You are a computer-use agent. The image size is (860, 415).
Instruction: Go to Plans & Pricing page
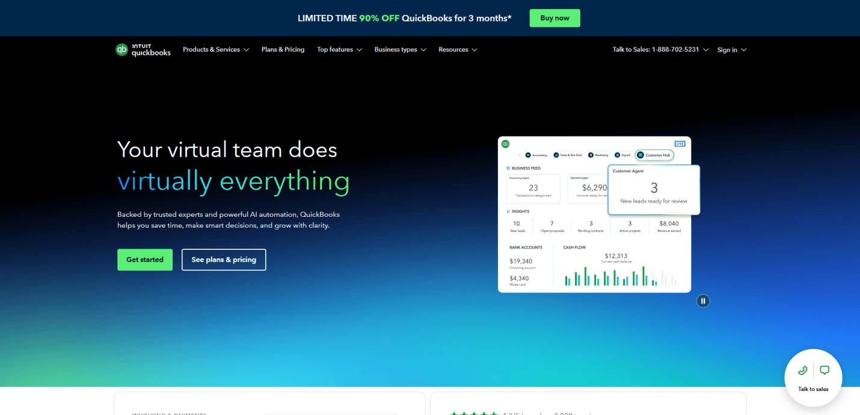(x=283, y=50)
